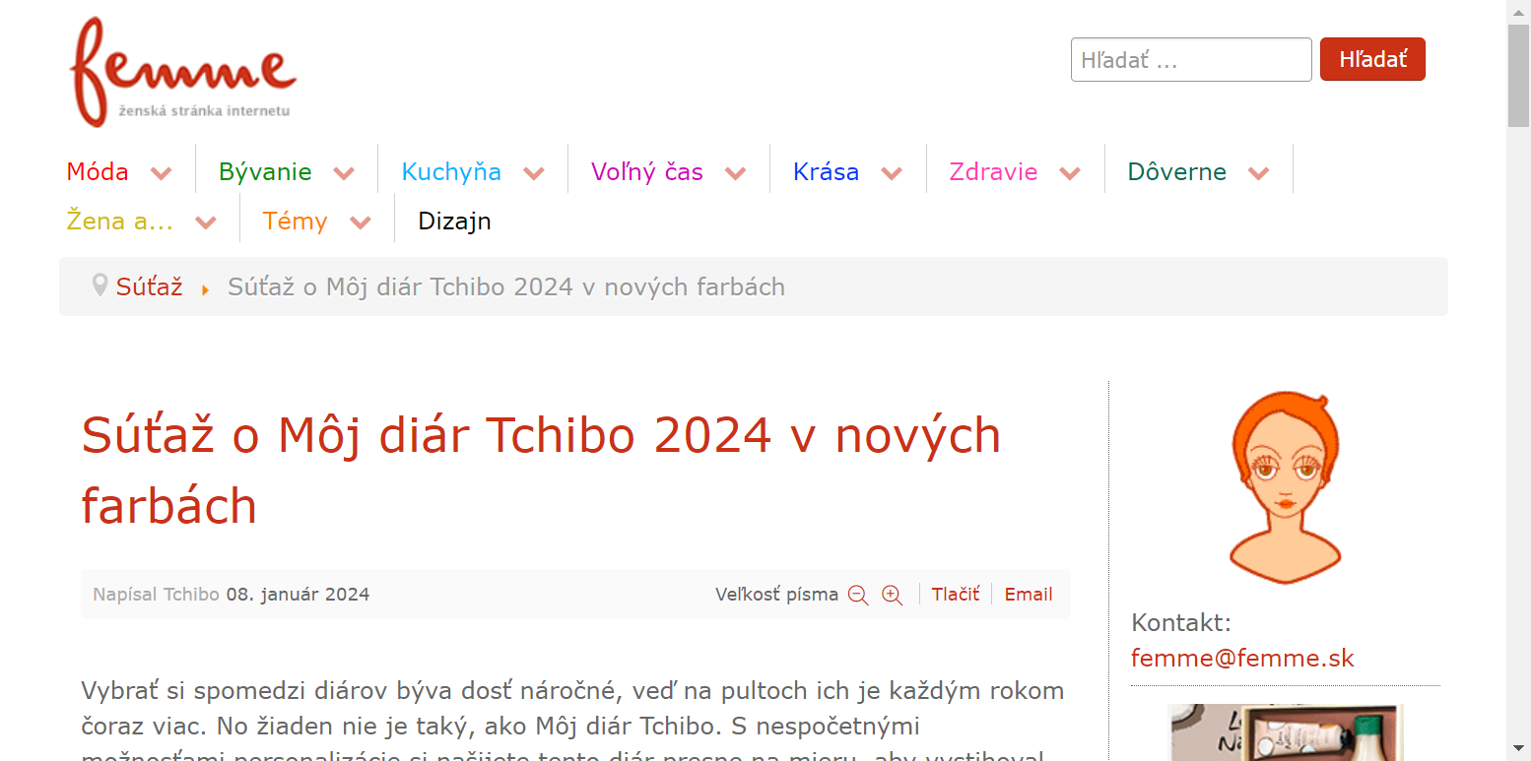Focus the Hľadať search input field

pos(1191,59)
